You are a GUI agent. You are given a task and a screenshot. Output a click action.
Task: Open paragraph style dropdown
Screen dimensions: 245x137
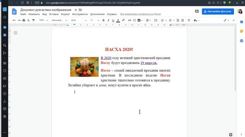(x=59, y=20)
